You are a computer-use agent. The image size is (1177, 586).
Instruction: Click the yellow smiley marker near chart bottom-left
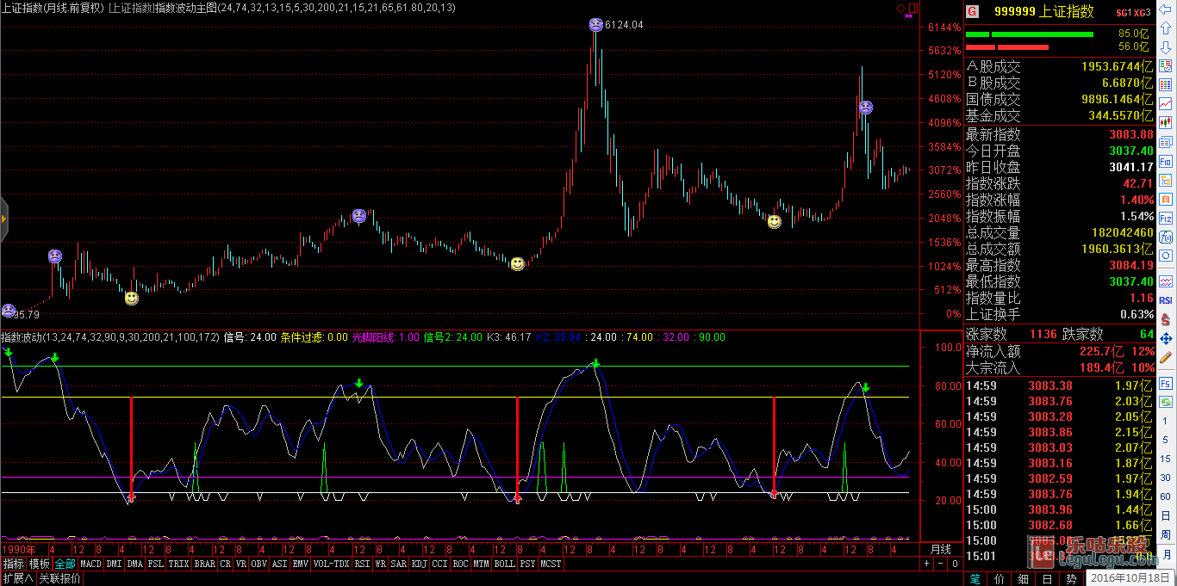pos(131,298)
